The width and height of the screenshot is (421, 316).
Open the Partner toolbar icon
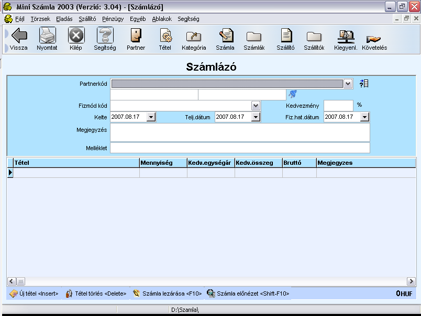coord(136,36)
